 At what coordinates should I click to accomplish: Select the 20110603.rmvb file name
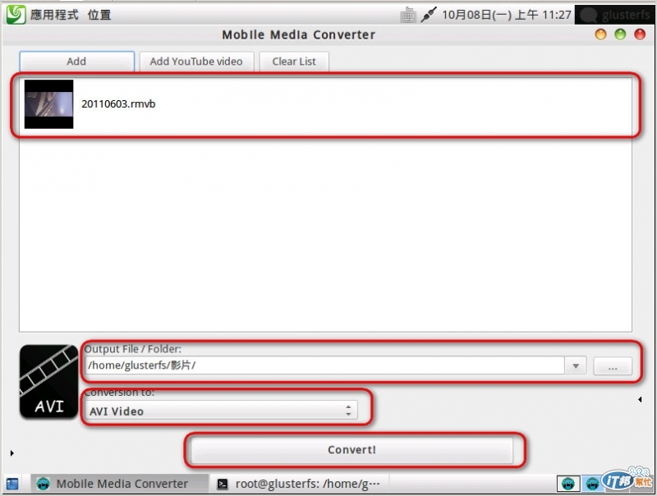coord(118,104)
